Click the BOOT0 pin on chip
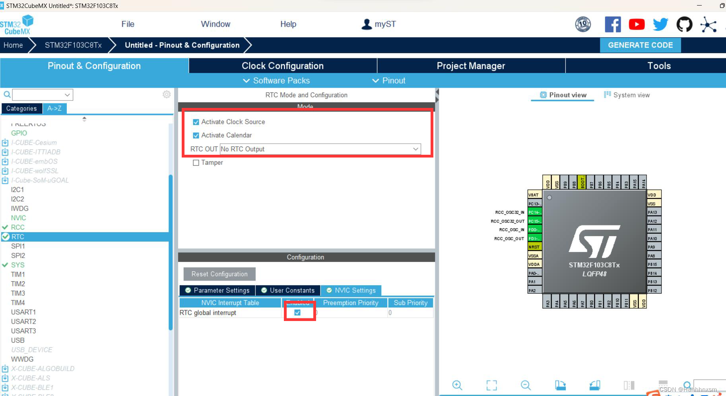The height and width of the screenshot is (396, 726). pyautogui.click(x=582, y=182)
